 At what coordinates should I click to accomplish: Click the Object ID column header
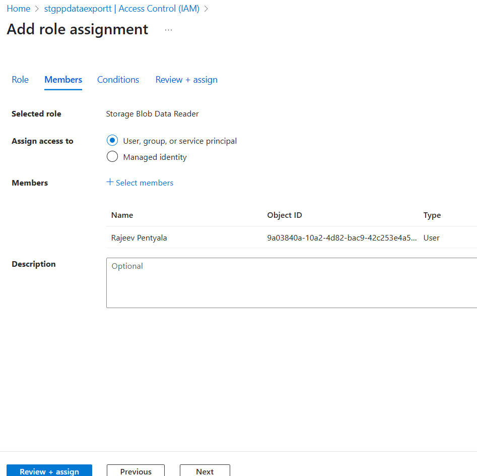click(x=285, y=215)
